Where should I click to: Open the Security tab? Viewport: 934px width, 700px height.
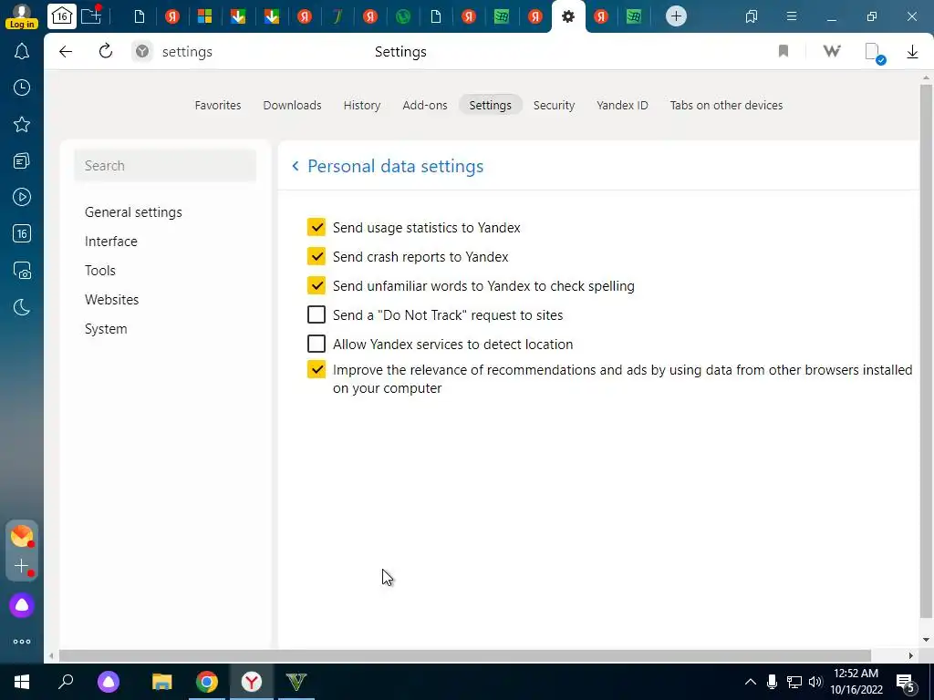(x=554, y=106)
